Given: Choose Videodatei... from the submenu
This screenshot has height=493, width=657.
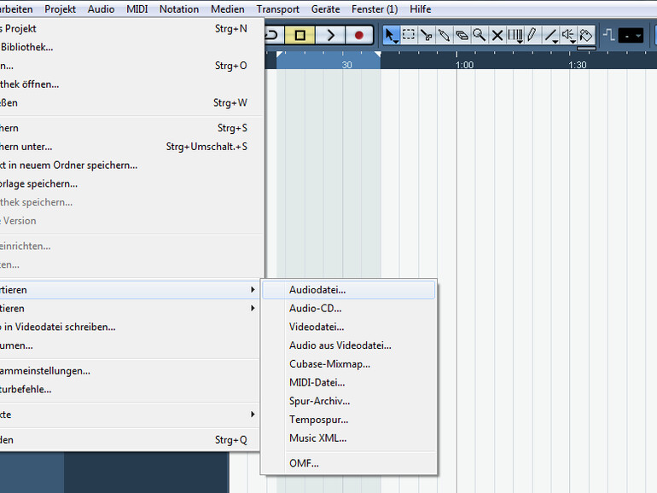Looking at the screenshot, I should pos(349,327).
